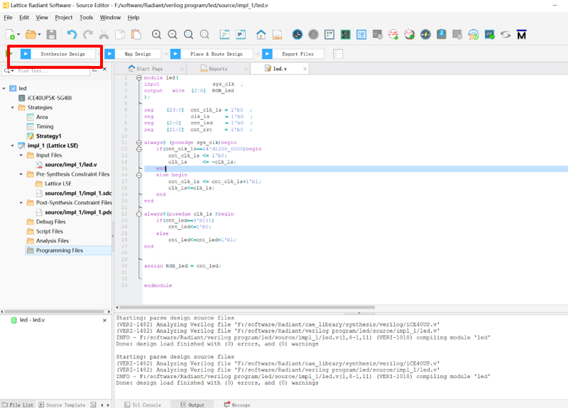Viewport: 568px width, 408px height.
Task: Collapse the impl_1 (Lattice LSE) node
Action: (x=13, y=145)
